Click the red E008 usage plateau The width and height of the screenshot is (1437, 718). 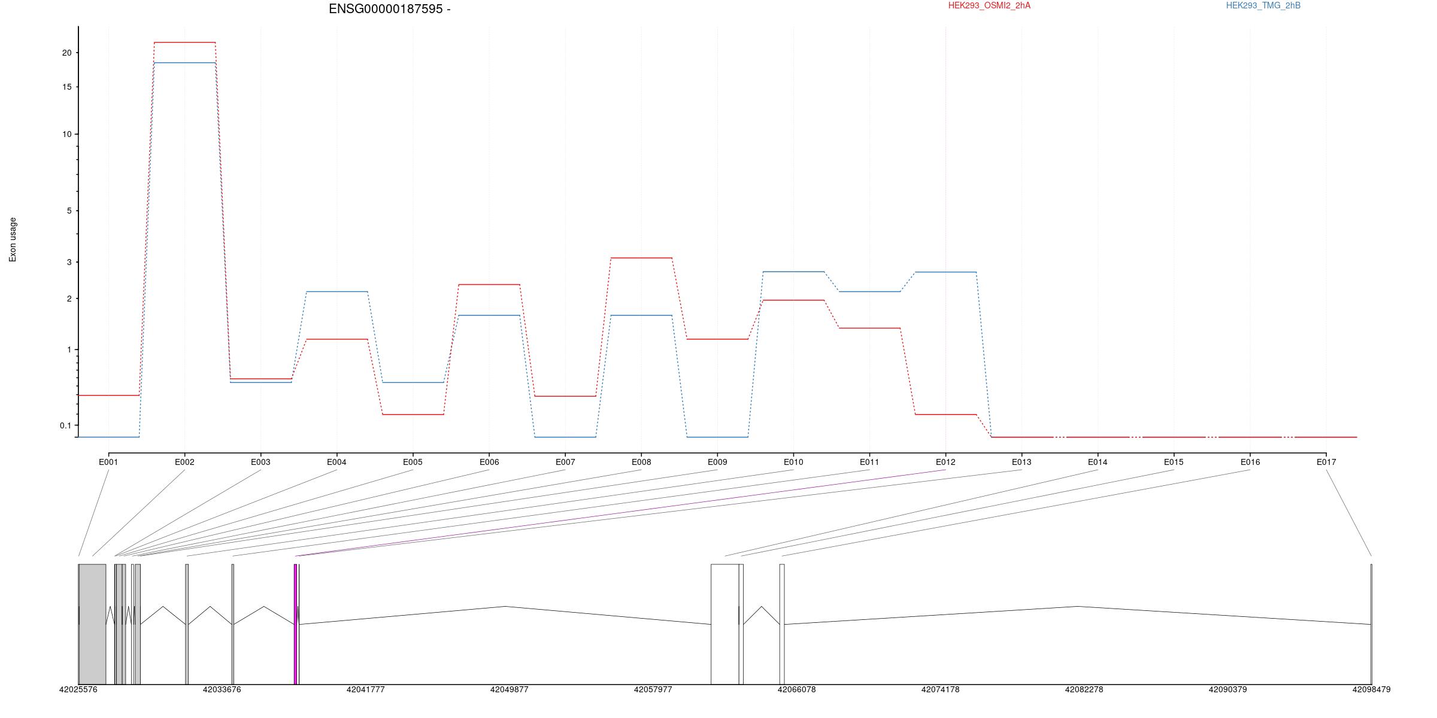pyautogui.click(x=641, y=258)
